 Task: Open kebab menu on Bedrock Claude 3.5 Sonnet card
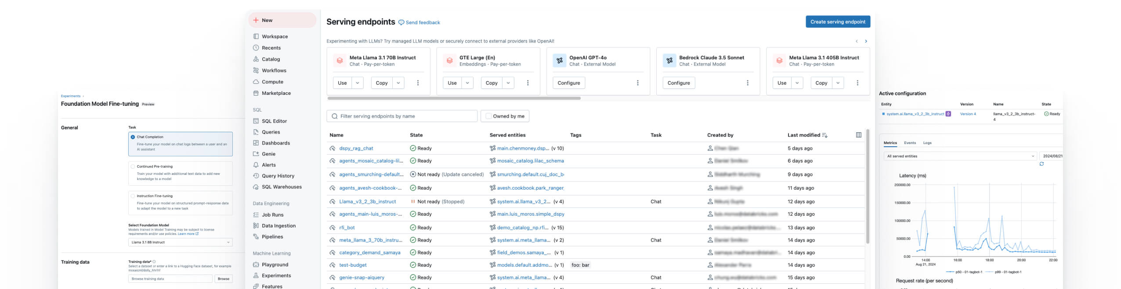(747, 83)
